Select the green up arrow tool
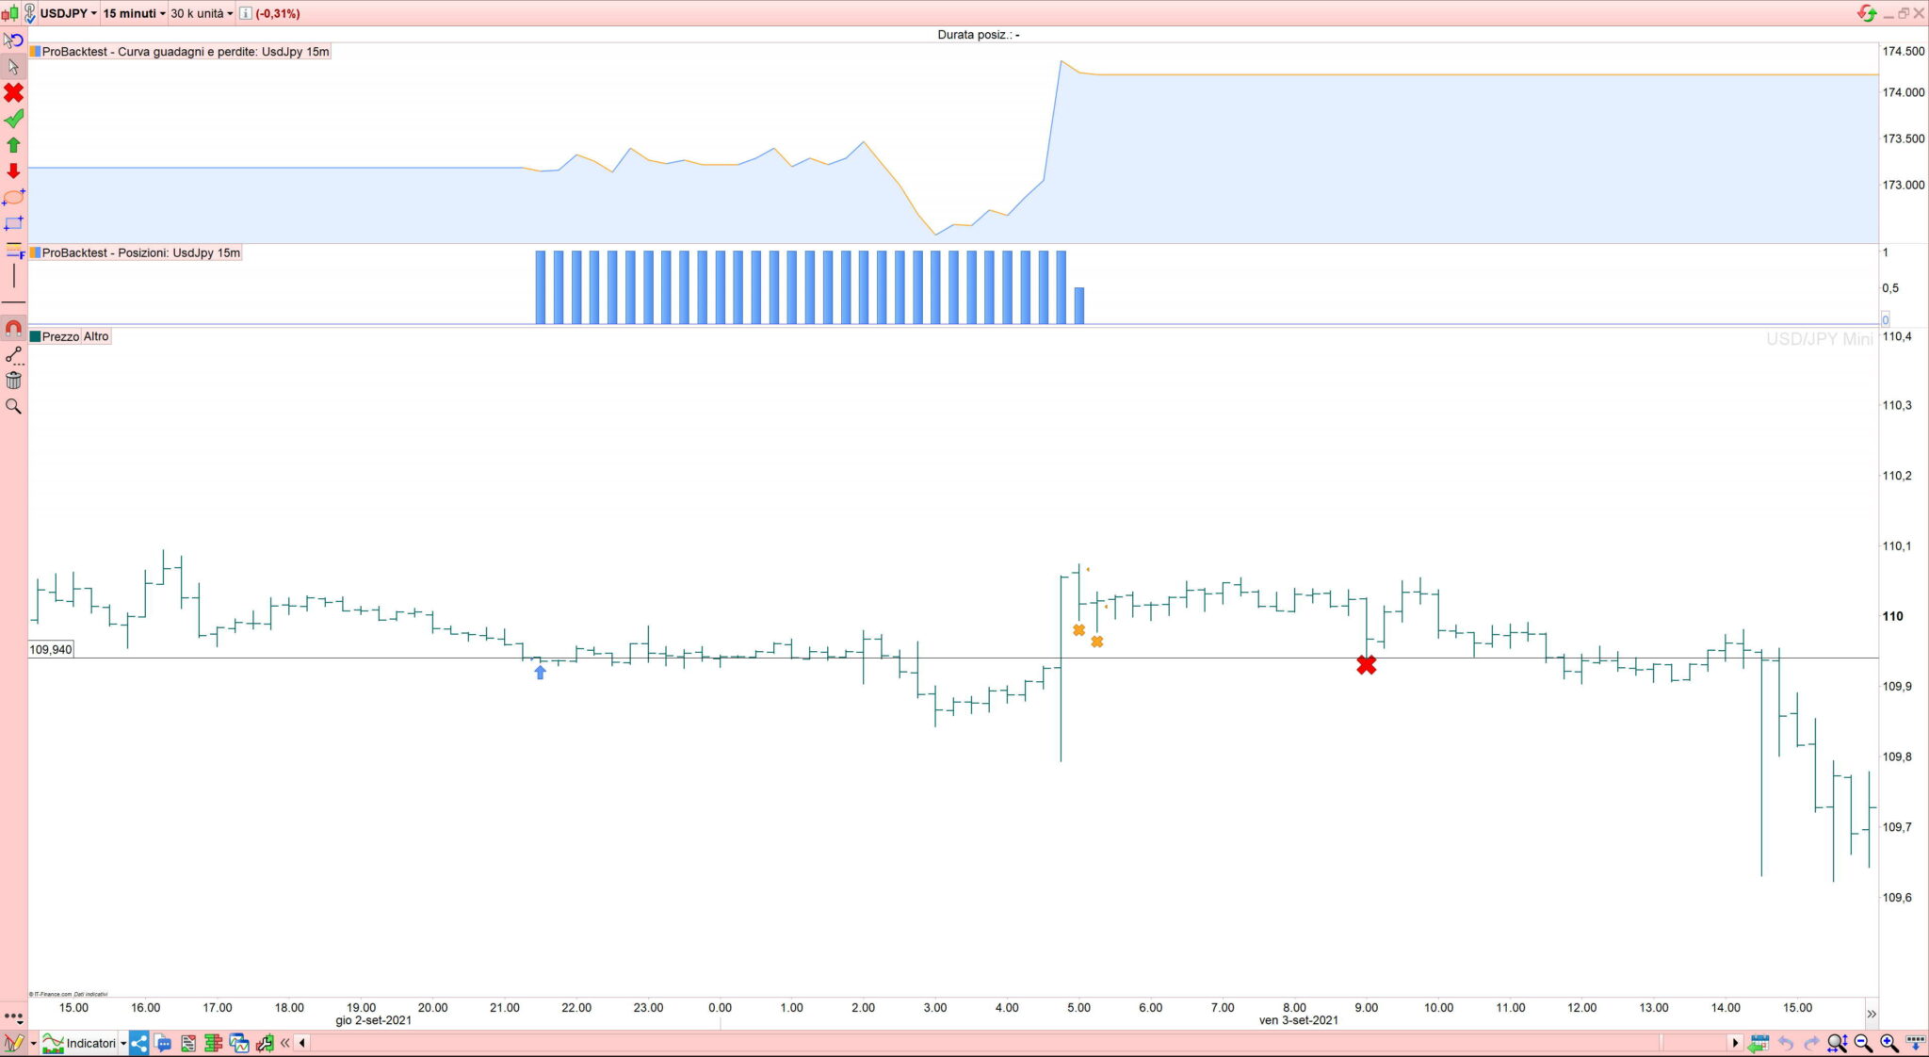The height and width of the screenshot is (1057, 1929). (x=13, y=145)
